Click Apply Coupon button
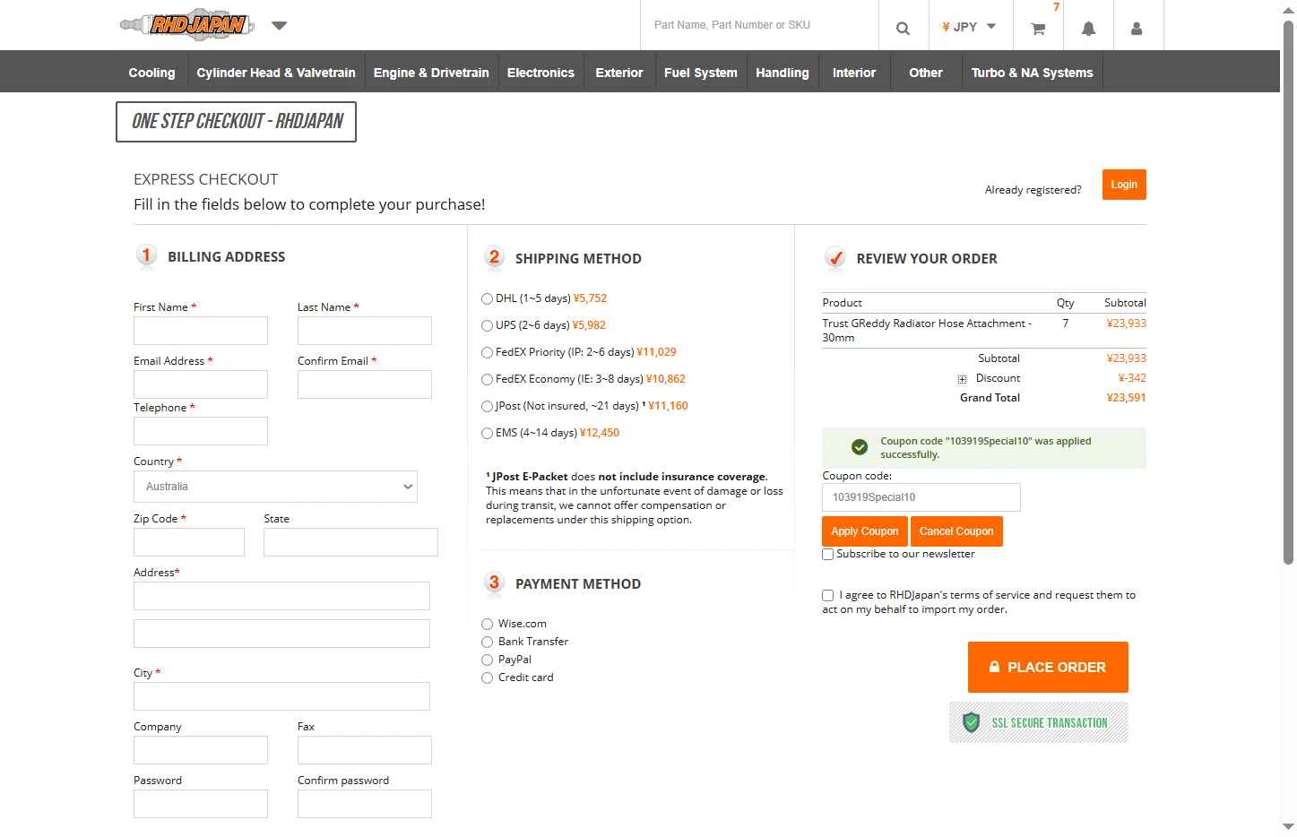Viewport: 1297px width, 837px height. point(865,531)
